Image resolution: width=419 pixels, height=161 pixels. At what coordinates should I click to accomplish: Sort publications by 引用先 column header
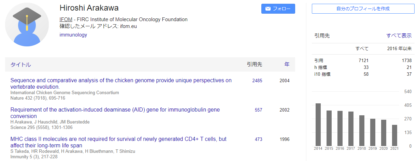point(255,64)
